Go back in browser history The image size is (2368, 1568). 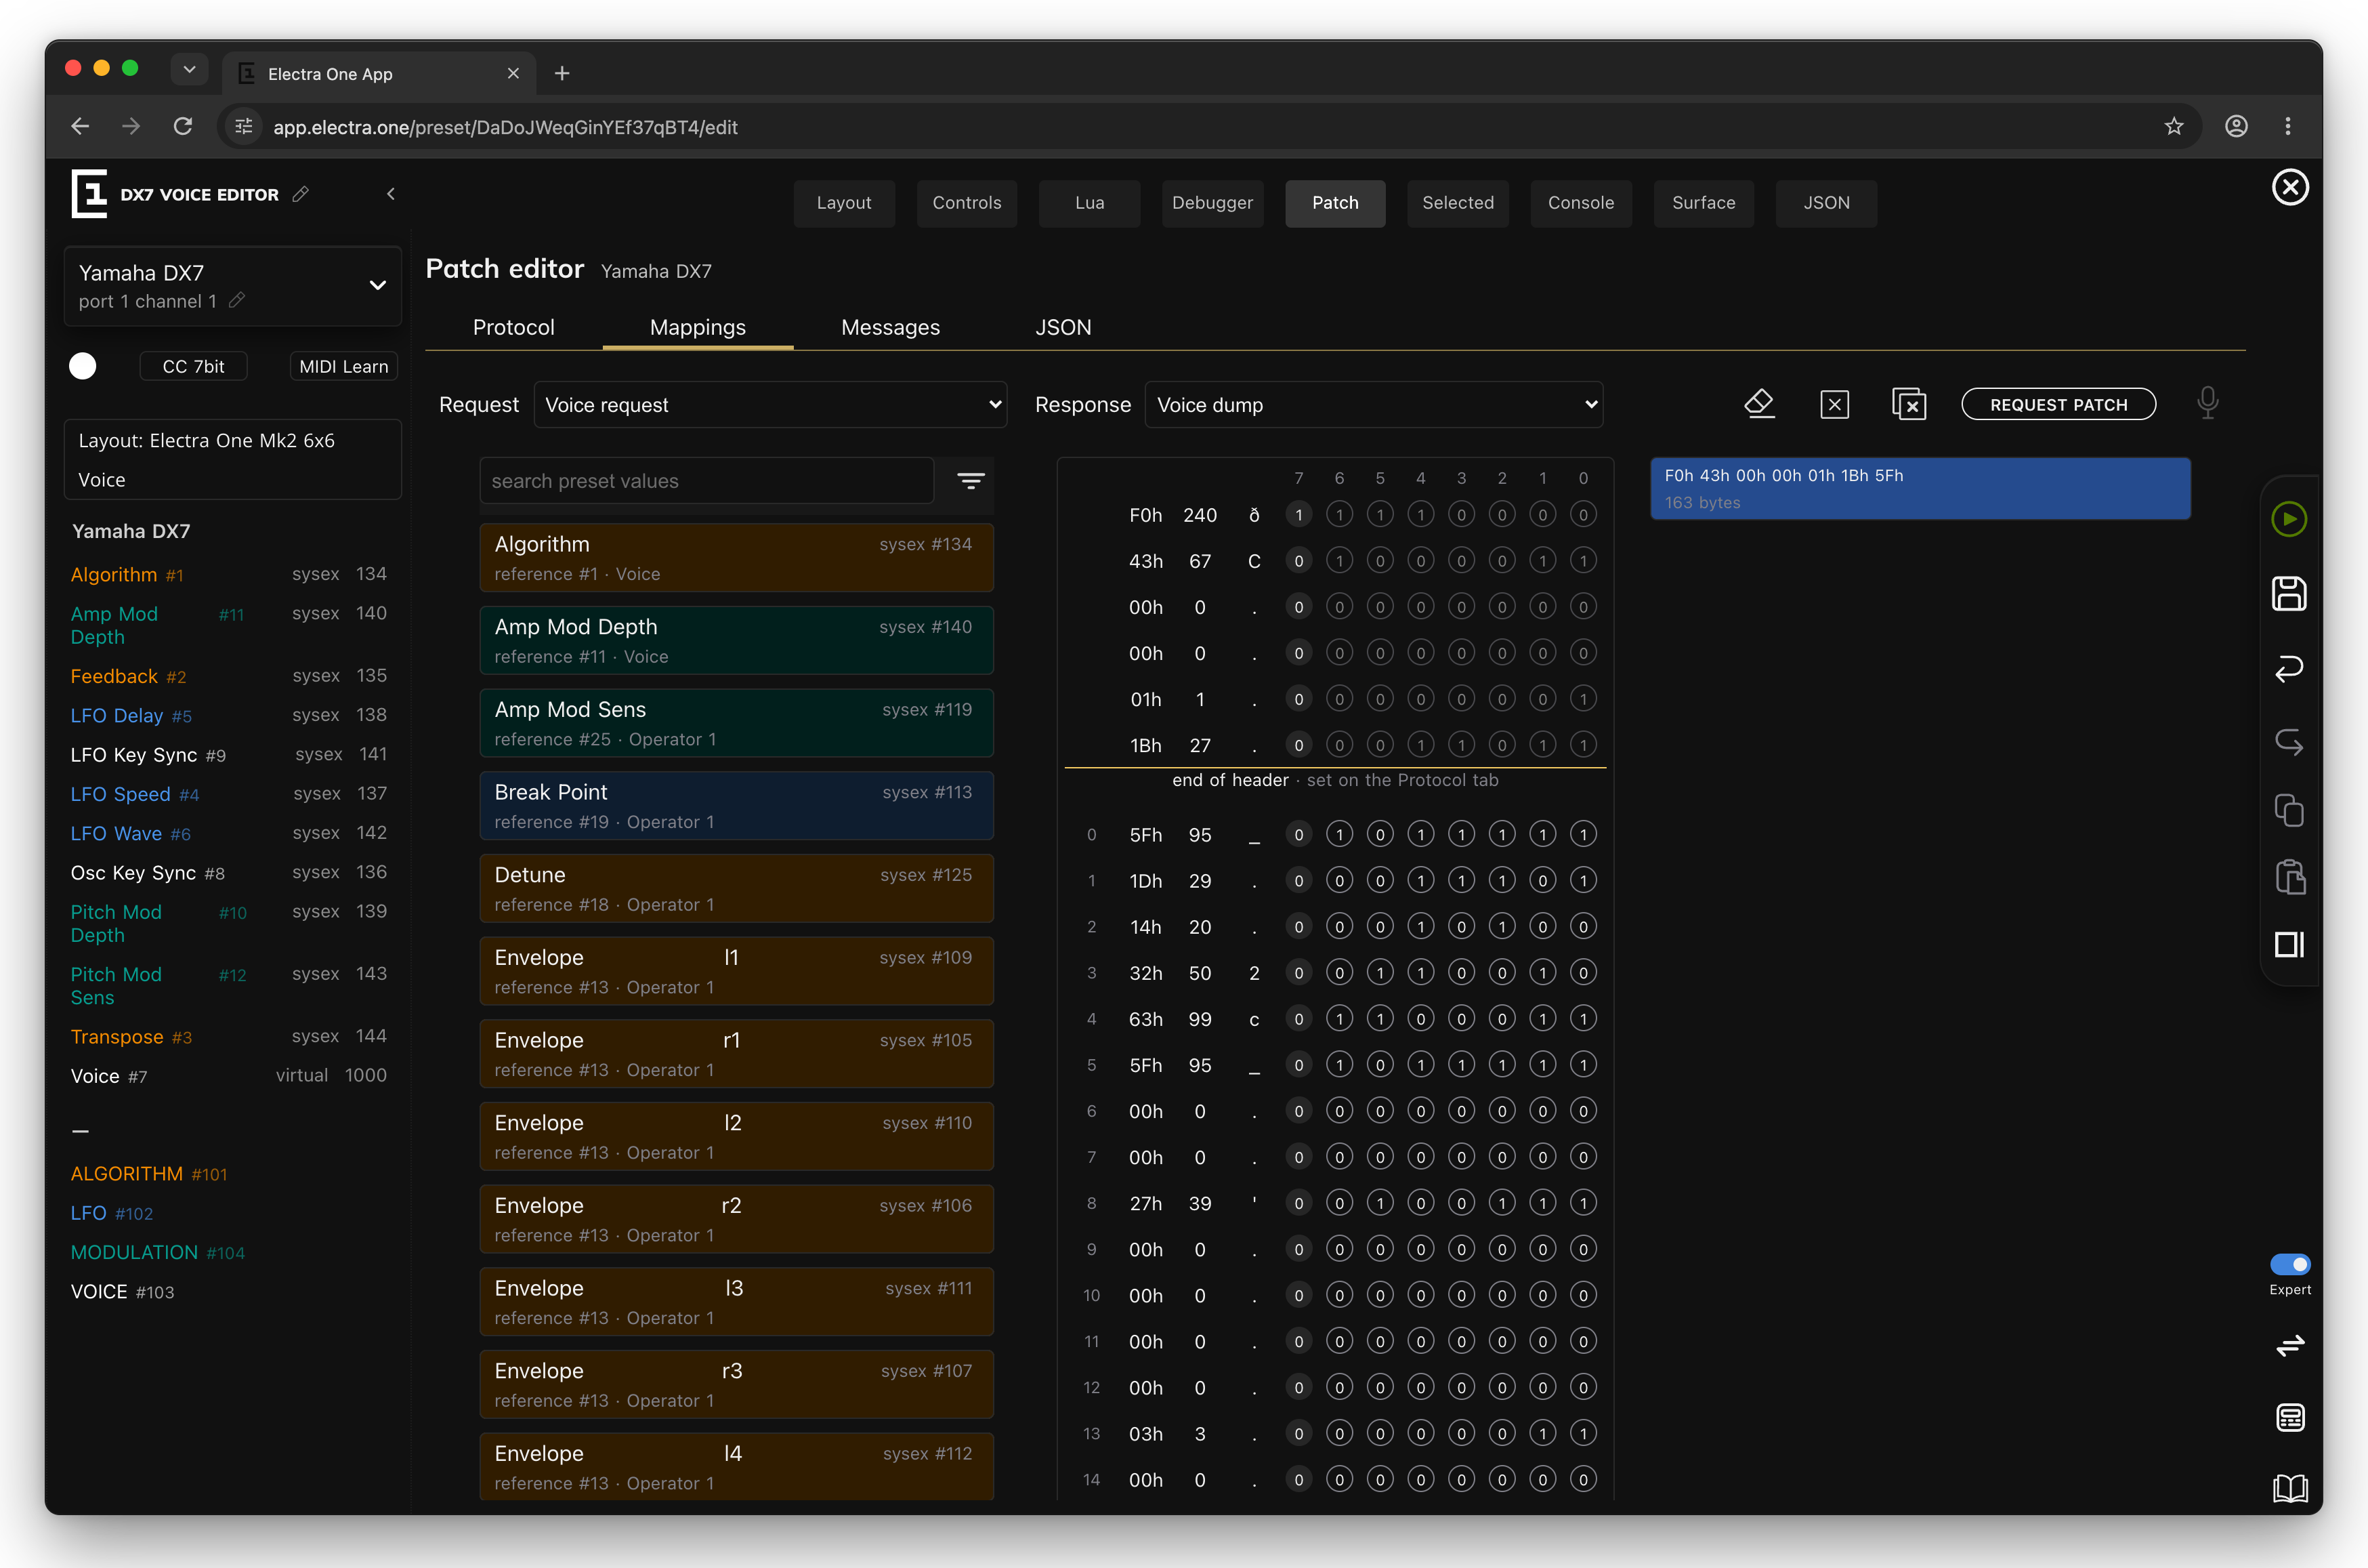(80, 126)
